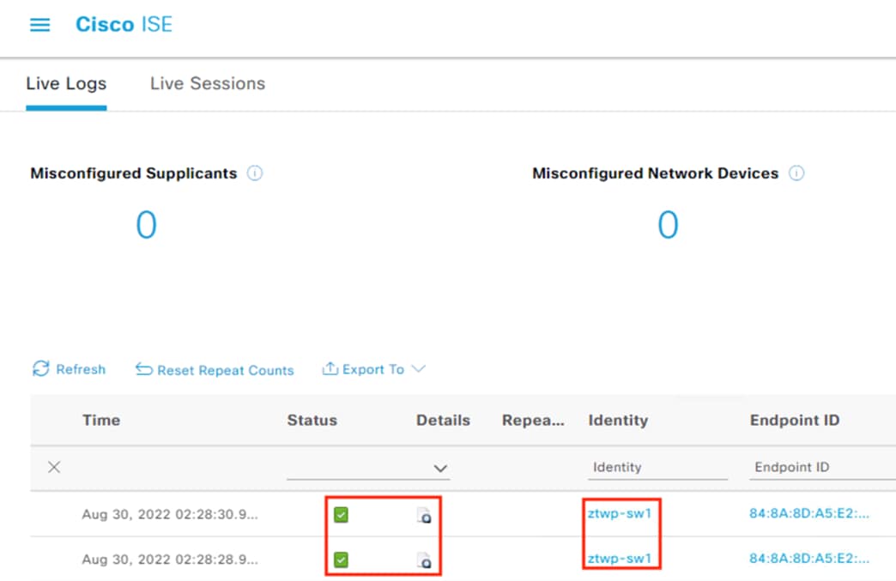This screenshot has width=896, height=581.
Task: Switch to the Live Sessions tab
Action: pyautogui.click(x=208, y=83)
